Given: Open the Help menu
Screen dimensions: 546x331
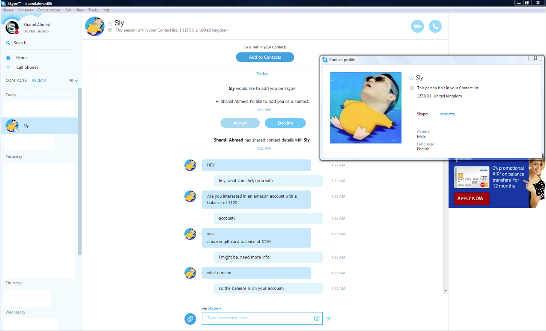Looking at the screenshot, I should coord(106,10).
